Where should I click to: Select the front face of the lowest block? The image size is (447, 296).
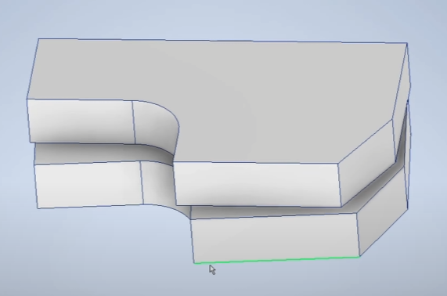coord(276,237)
